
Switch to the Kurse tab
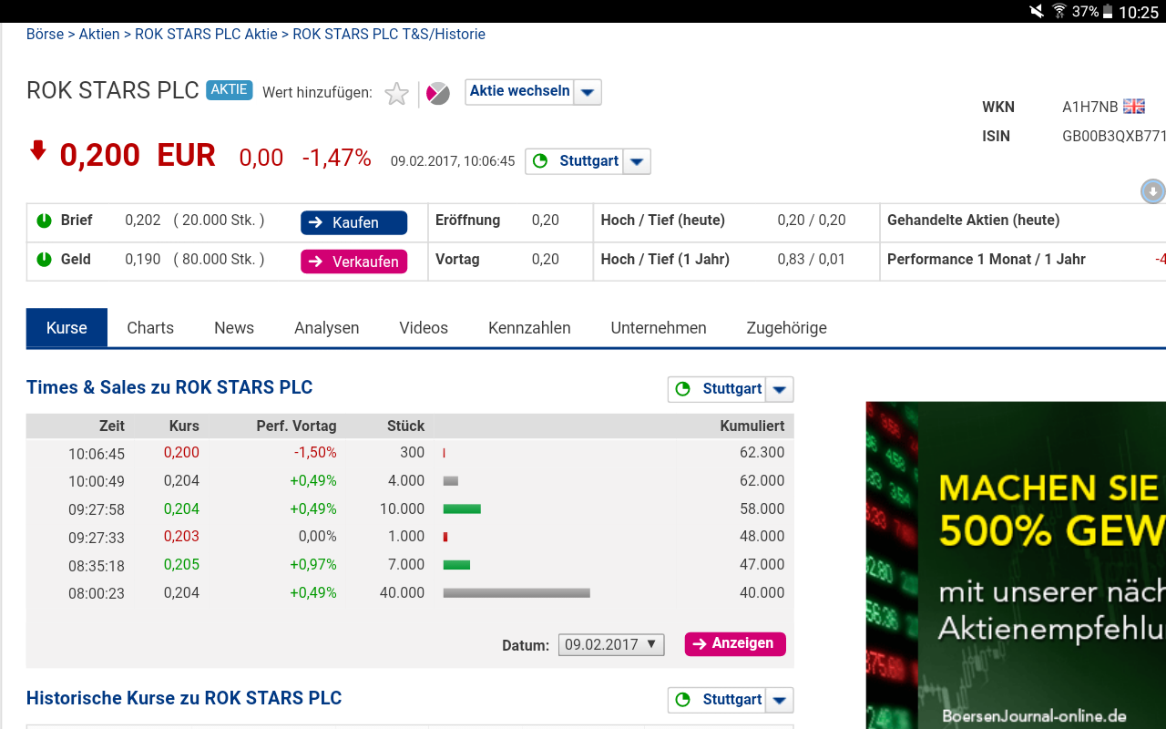click(x=66, y=328)
